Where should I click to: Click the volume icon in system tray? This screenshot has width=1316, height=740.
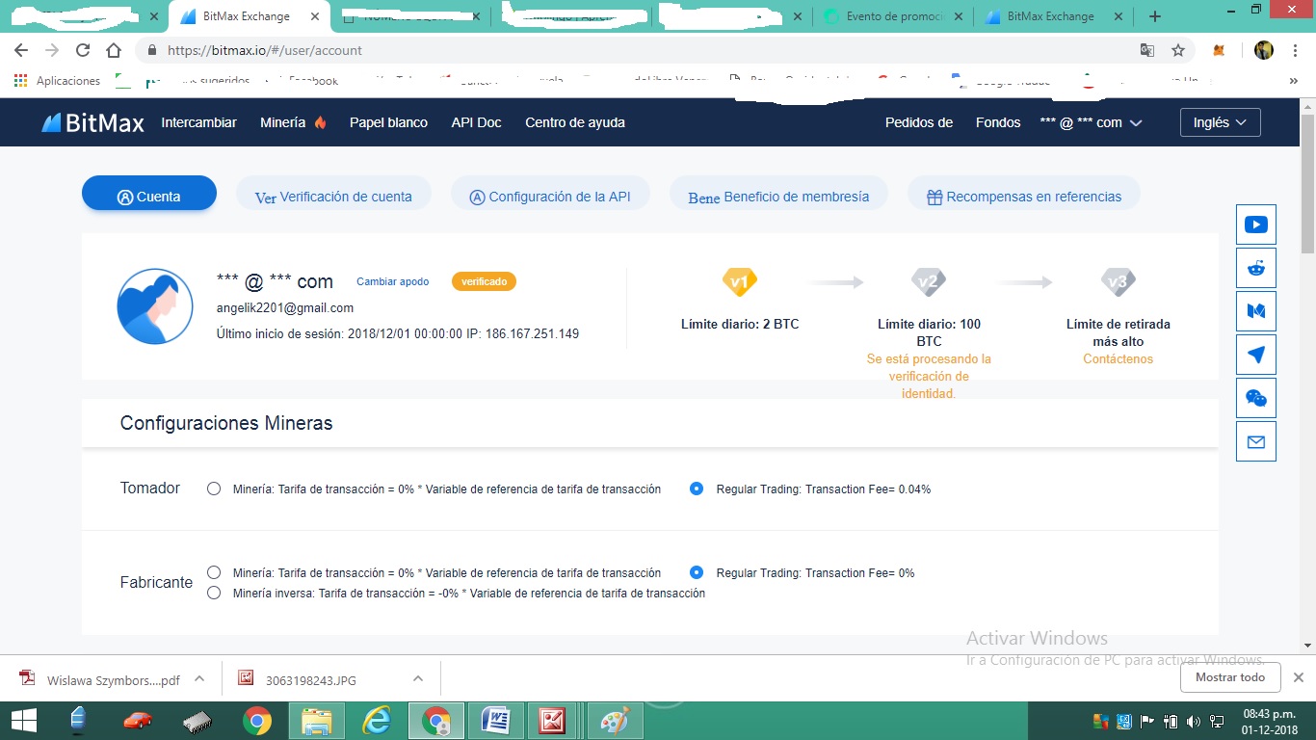(x=1193, y=721)
